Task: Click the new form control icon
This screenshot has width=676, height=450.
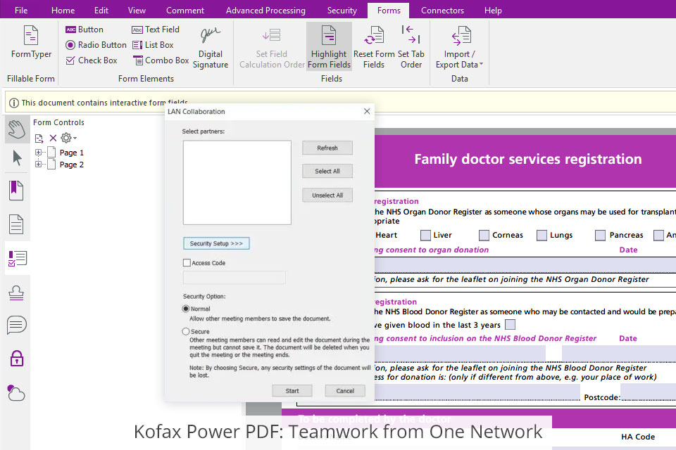Action: click(x=39, y=139)
